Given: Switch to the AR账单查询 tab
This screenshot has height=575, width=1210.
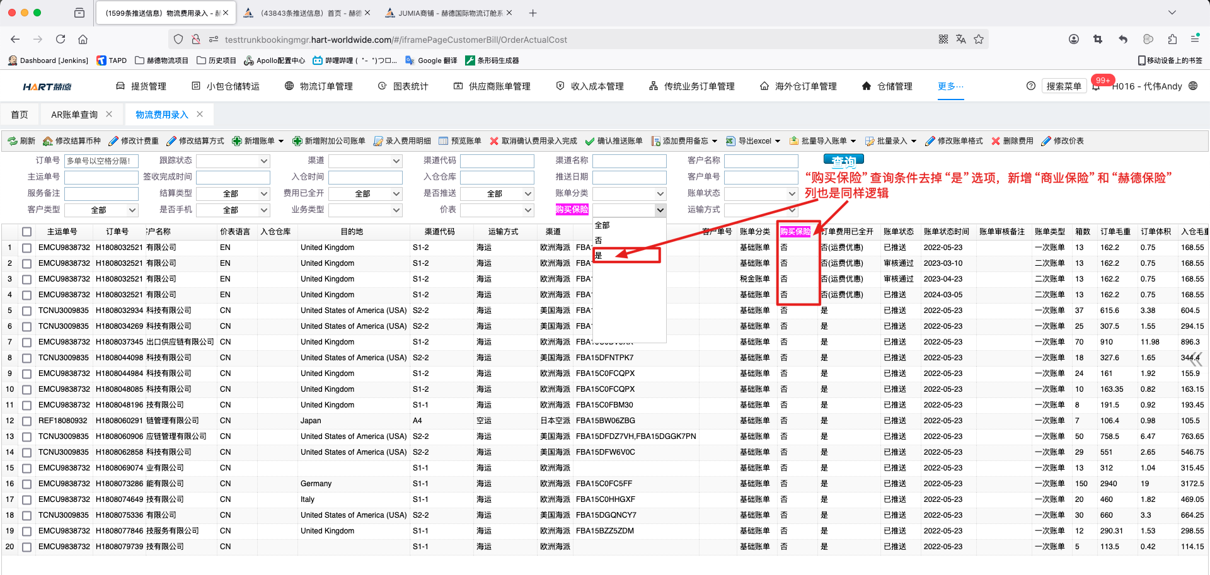Looking at the screenshot, I should coord(74,115).
